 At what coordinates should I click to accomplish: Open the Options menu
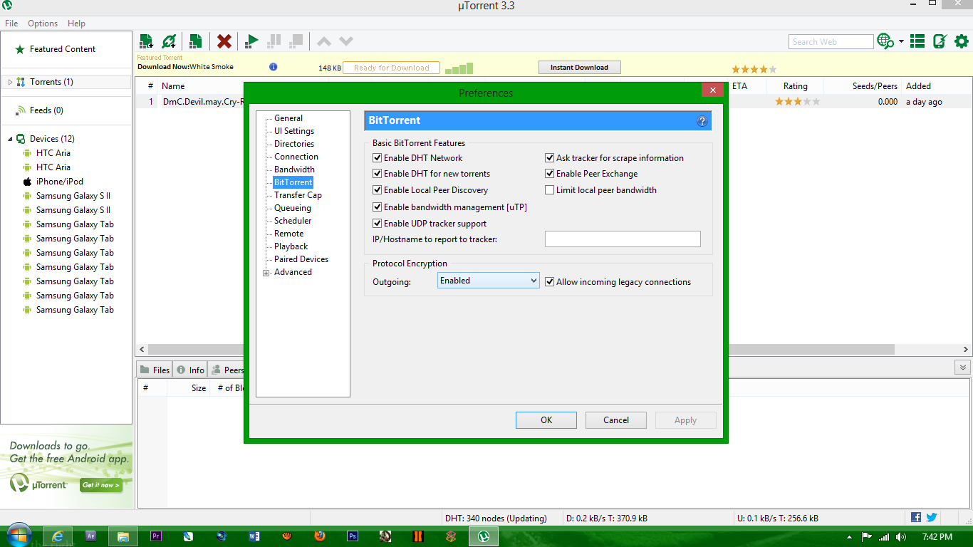tap(43, 24)
